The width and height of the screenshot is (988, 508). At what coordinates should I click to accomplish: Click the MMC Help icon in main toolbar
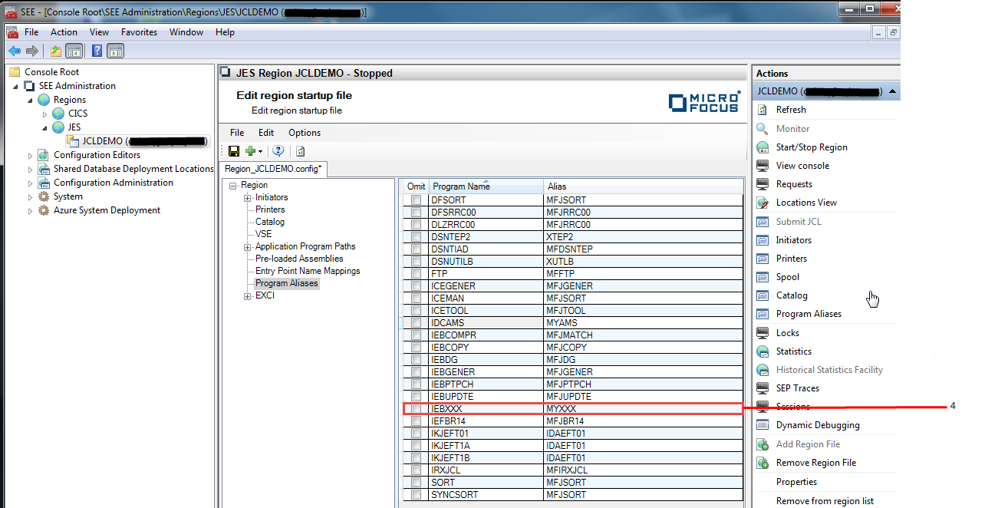[97, 51]
